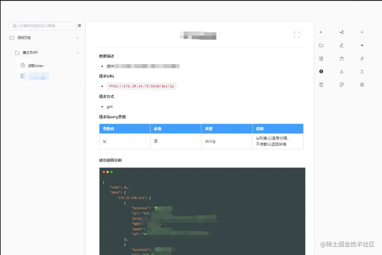Click the "172.31.130.113" key in JSON
This screenshot has height=255, width=382.
click(131, 198)
